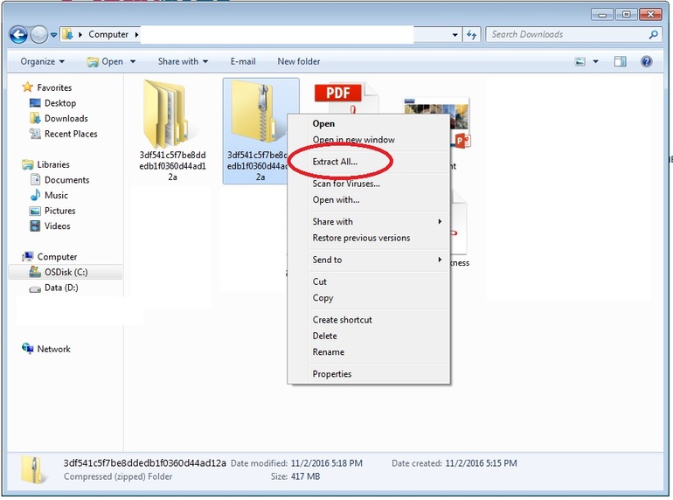Expand address bar history dropdown arrow

click(x=455, y=35)
